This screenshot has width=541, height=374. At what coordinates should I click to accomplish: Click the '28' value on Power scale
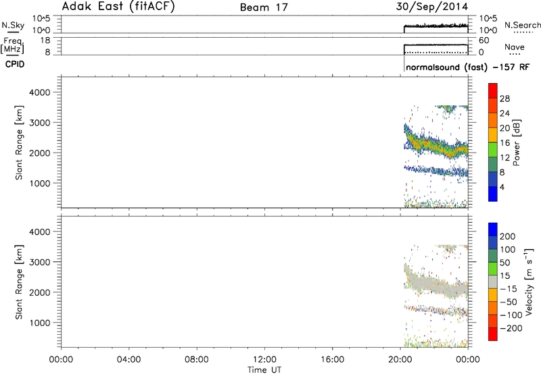[504, 99]
